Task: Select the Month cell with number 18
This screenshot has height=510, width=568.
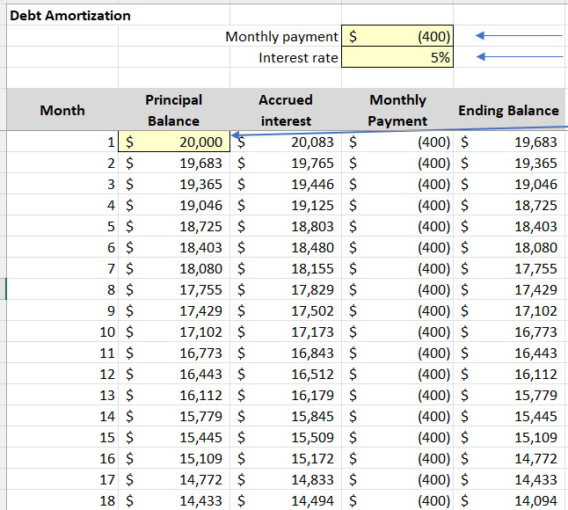Action: coord(62,499)
